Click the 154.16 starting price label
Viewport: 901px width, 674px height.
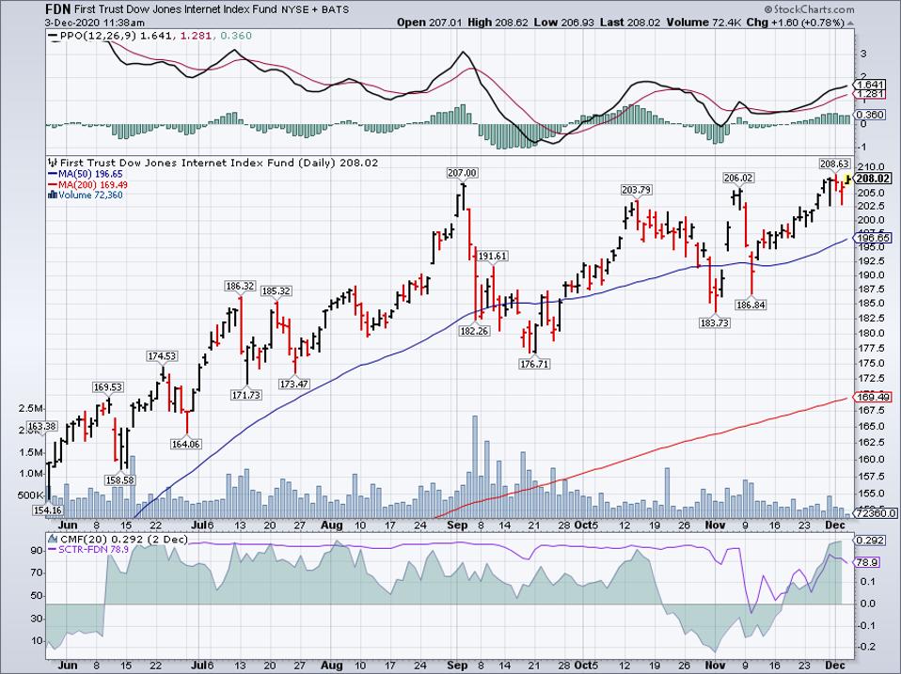tap(48, 510)
